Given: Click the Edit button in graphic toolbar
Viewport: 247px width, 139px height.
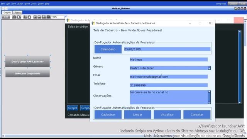Looking at the screenshot, I should tap(6, 17).
